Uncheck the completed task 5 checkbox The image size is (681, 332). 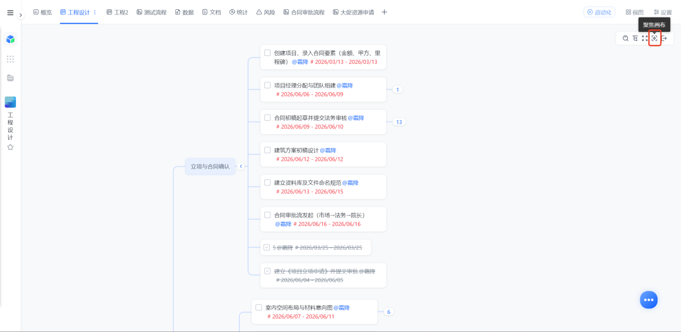click(267, 247)
